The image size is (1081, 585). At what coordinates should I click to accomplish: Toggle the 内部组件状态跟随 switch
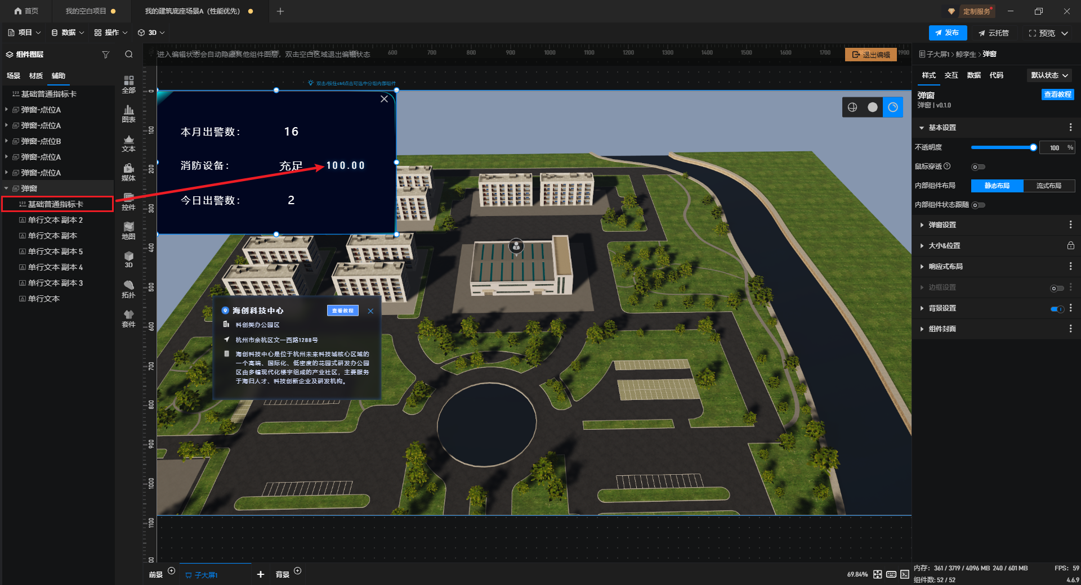[x=979, y=205]
